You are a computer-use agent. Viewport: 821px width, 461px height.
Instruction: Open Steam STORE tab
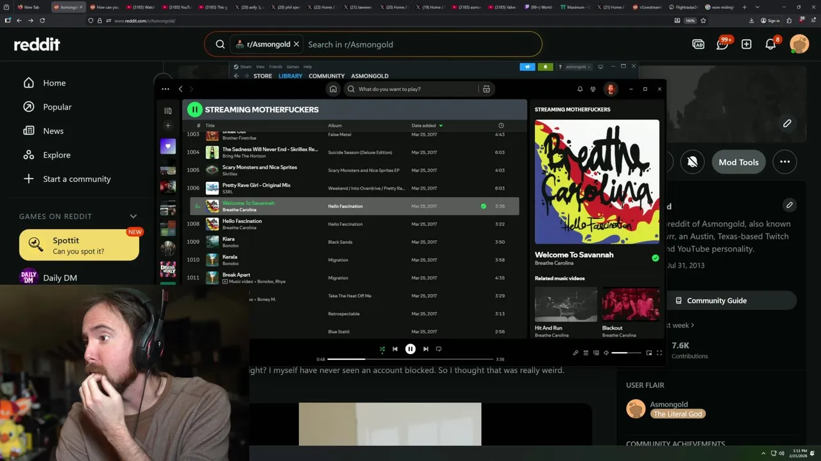pos(262,76)
